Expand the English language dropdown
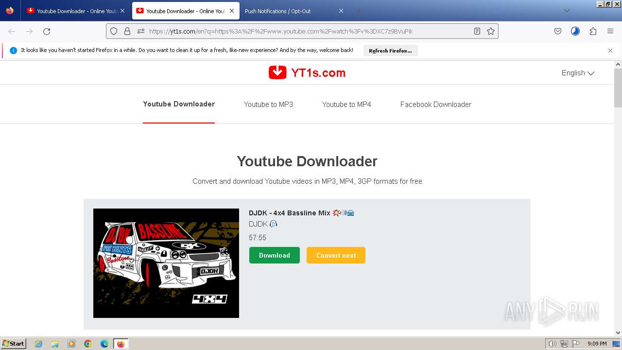The height and width of the screenshot is (350, 622). [x=578, y=73]
